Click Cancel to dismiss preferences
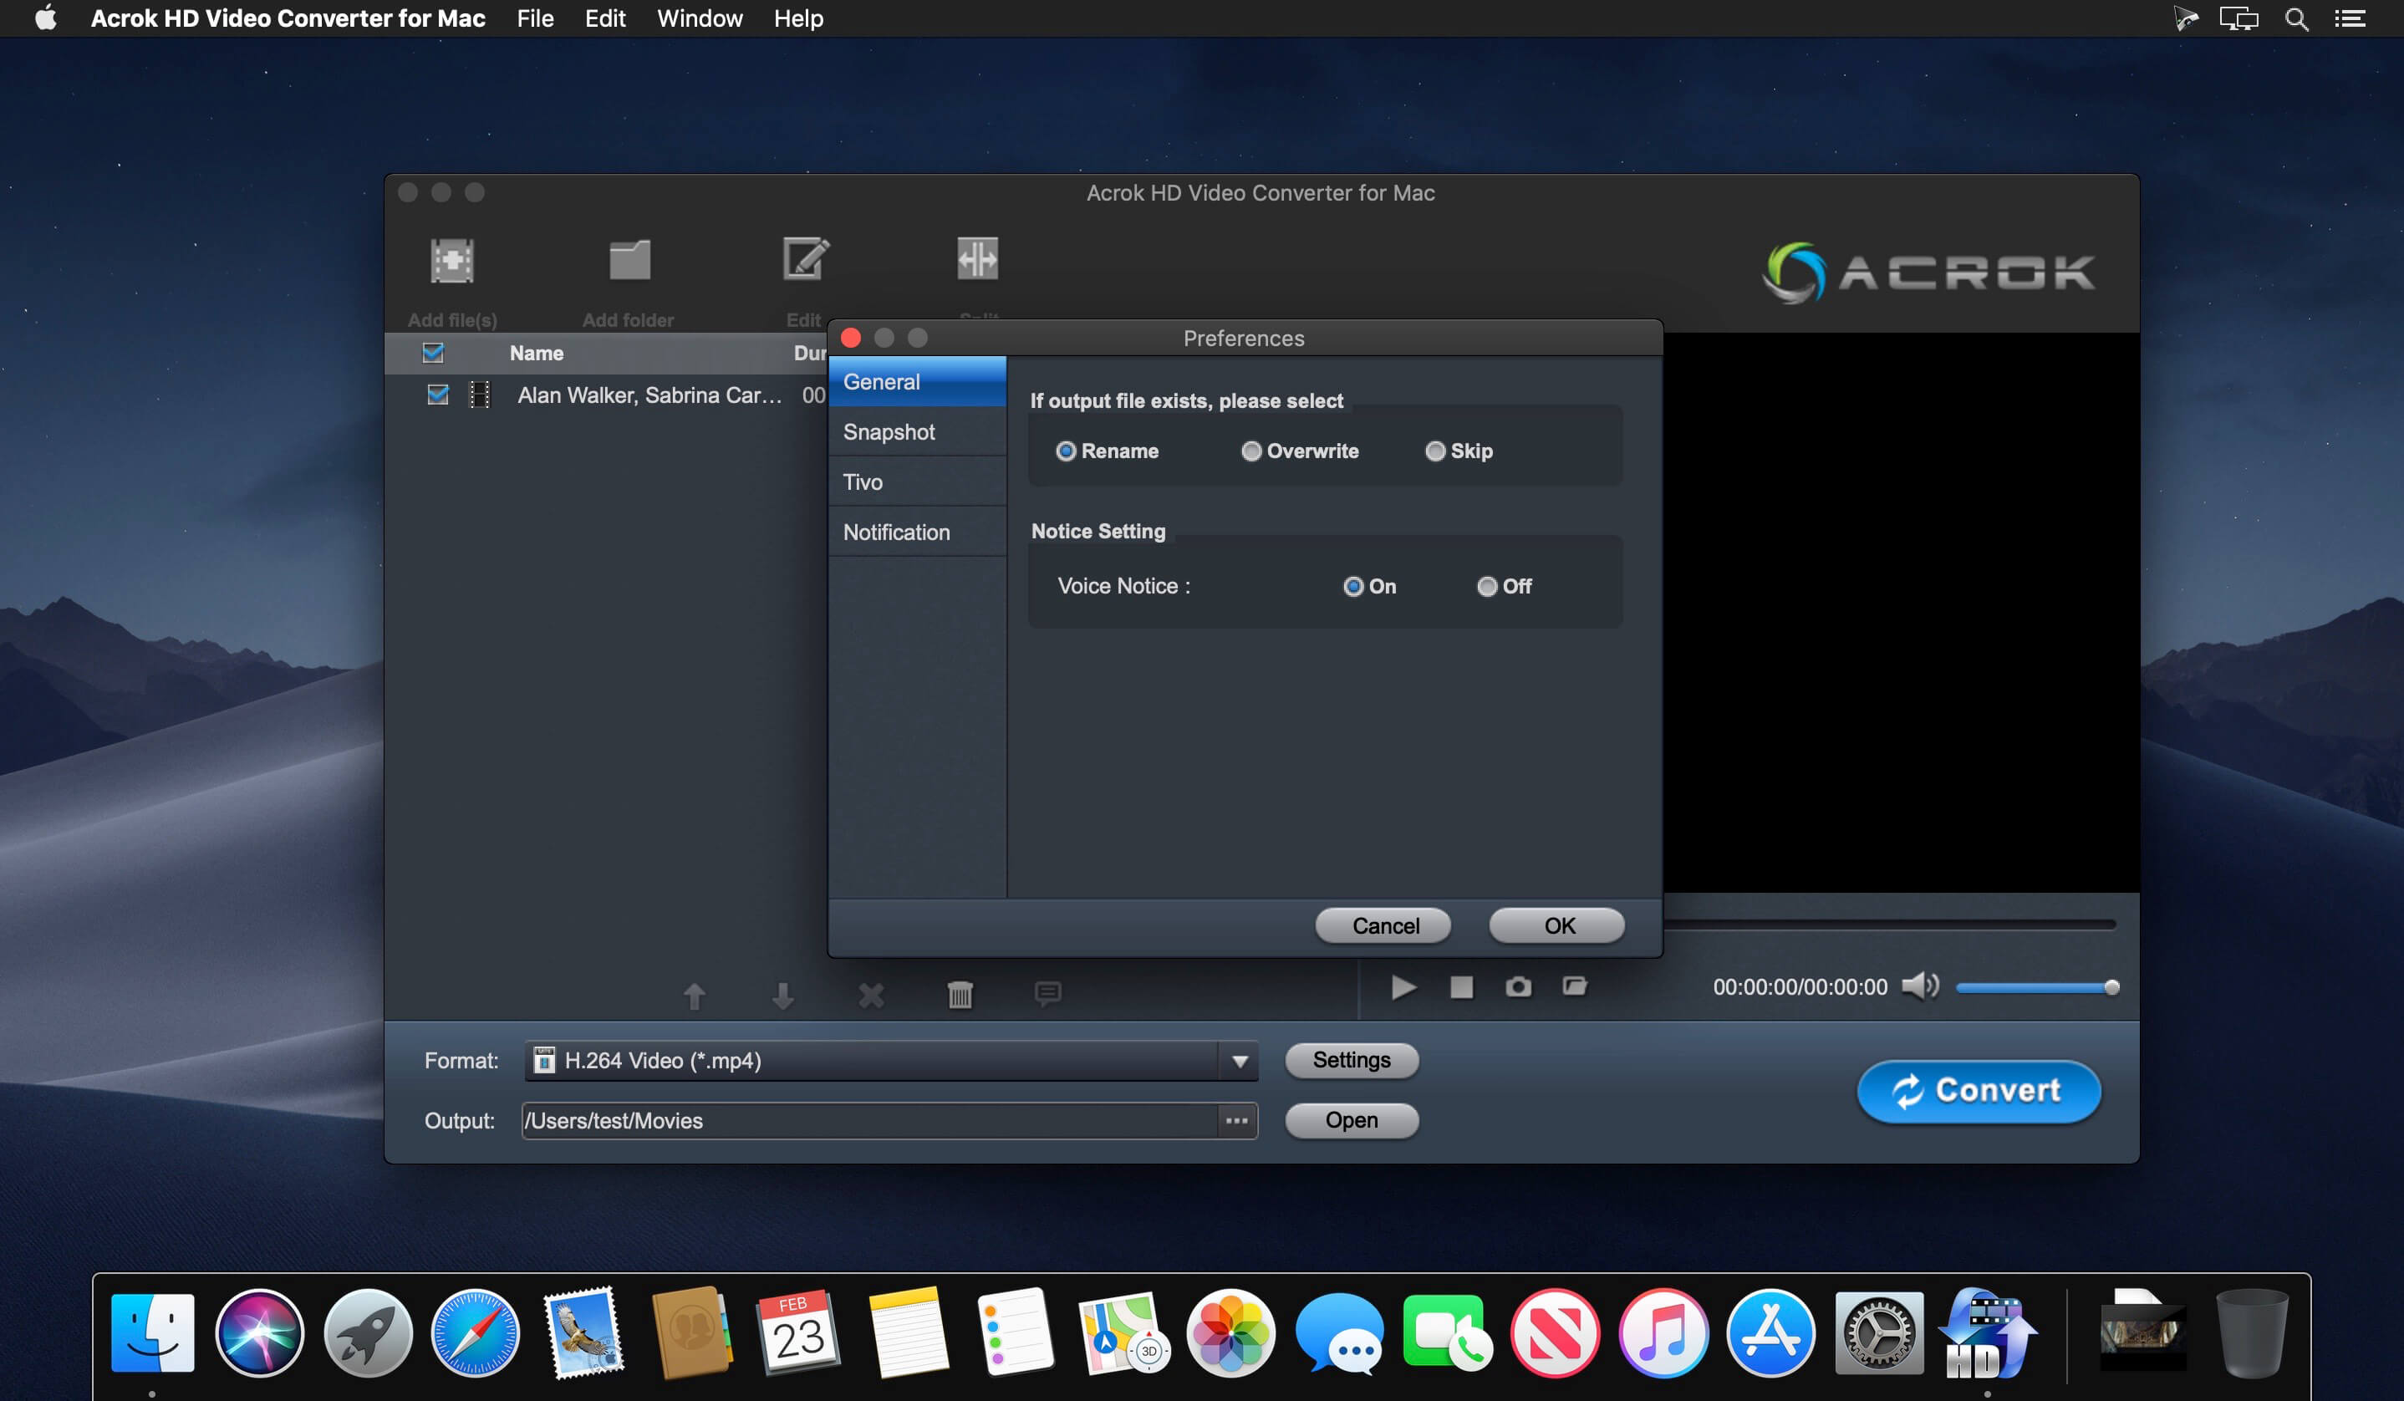Screen dimensions: 2404x1401 1383,925
